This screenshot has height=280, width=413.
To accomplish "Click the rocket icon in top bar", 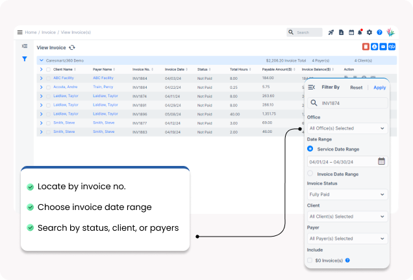I will coord(331,32).
